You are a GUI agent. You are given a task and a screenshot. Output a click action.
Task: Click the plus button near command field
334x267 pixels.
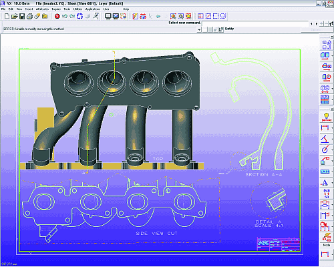pyautogui.click(x=322, y=23)
